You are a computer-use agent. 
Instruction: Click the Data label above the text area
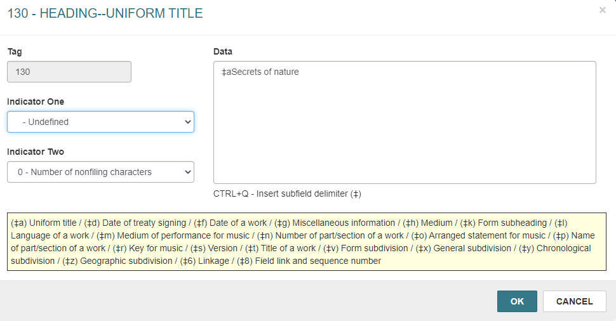click(x=223, y=51)
